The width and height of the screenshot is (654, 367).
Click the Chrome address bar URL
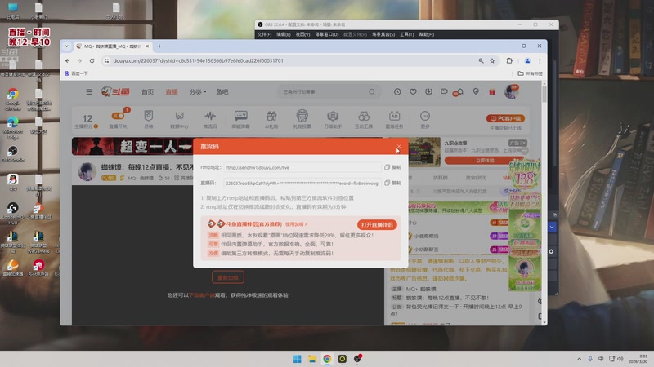198,60
